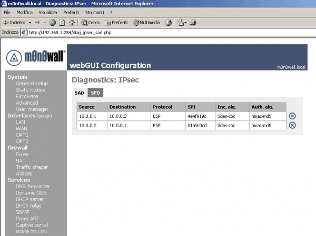Click the Refresh page toolbar icon
This screenshot has width=316, height=236.
coord(62,23)
